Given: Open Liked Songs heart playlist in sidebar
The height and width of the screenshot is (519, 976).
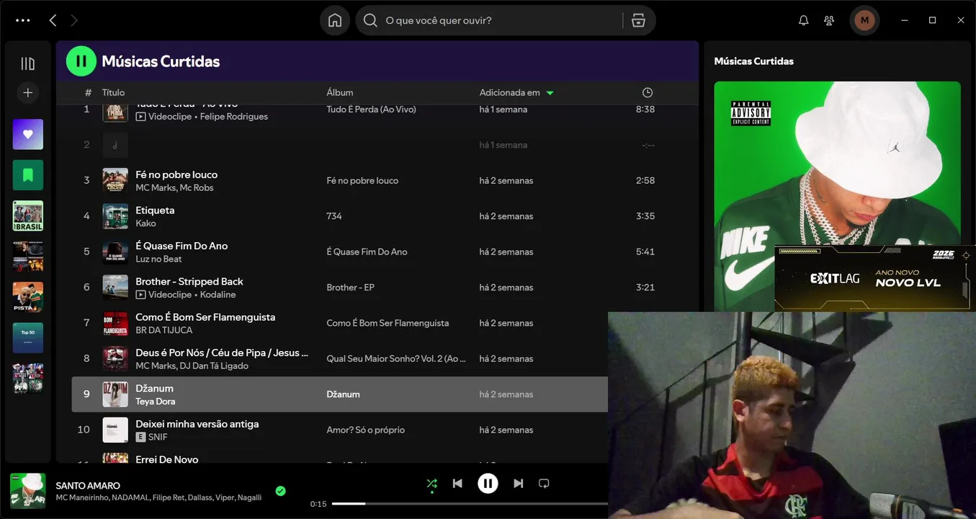Looking at the screenshot, I should click(x=28, y=134).
